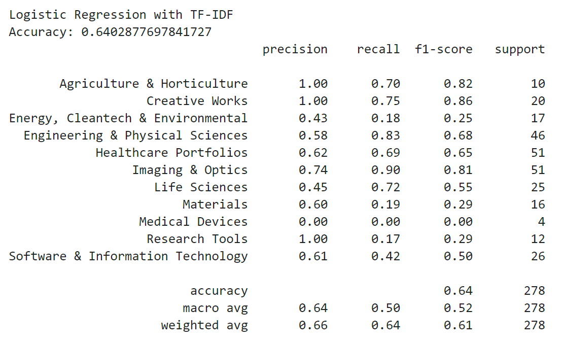The image size is (562, 343).
Task: Click the 'Healthcare Portfolios' row label
Action: pyautogui.click(x=171, y=153)
